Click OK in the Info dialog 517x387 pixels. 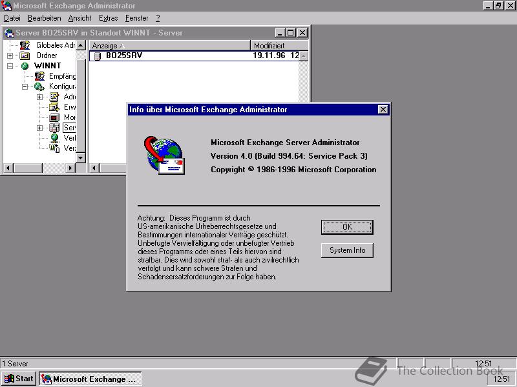(347, 227)
